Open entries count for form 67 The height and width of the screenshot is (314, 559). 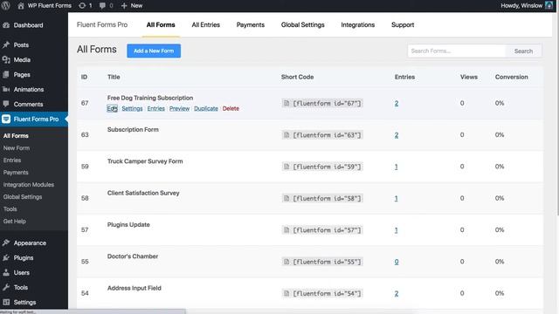click(x=397, y=103)
